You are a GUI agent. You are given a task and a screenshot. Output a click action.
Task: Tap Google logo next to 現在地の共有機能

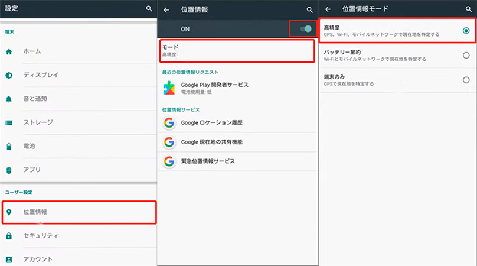169,142
